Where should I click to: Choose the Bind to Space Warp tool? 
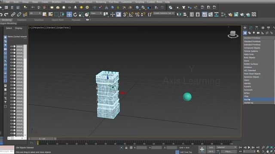tap(25, 15)
